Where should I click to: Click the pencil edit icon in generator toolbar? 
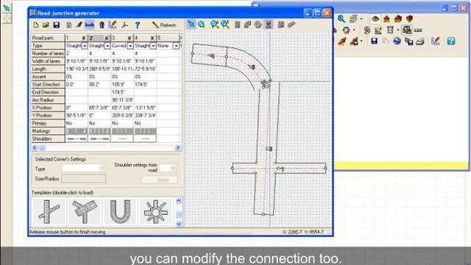coord(113,25)
